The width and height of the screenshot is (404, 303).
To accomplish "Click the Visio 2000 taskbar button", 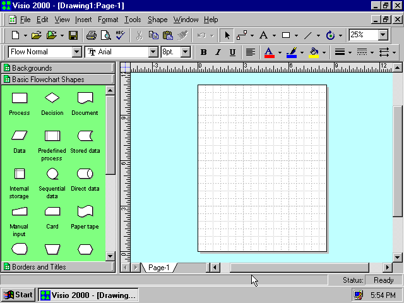I will pos(88,295).
